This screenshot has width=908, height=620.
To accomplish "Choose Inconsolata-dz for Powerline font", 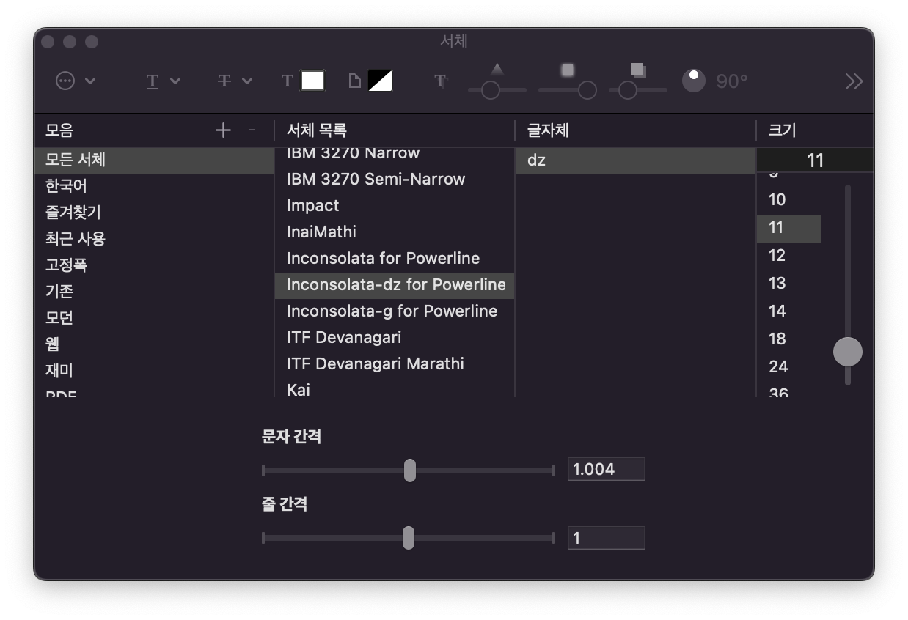I will click(395, 284).
